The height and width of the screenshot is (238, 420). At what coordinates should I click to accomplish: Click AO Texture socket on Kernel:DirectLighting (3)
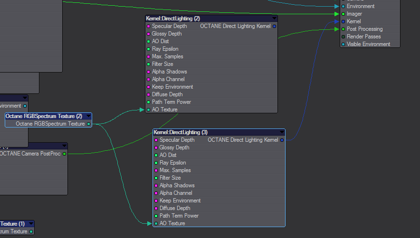click(x=156, y=223)
